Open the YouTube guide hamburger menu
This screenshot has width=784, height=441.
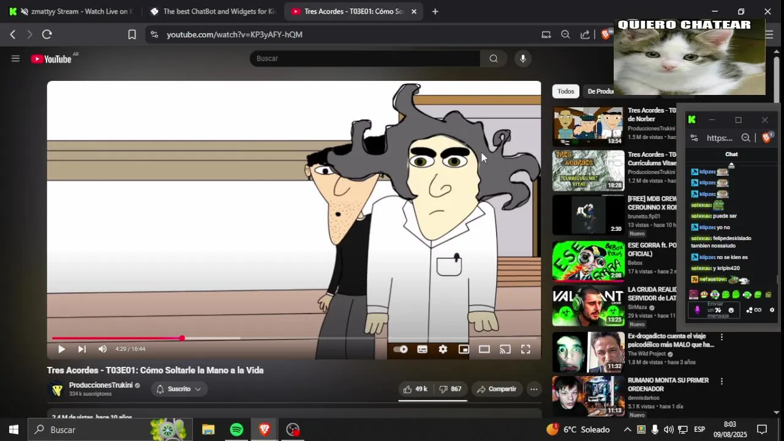coord(15,59)
